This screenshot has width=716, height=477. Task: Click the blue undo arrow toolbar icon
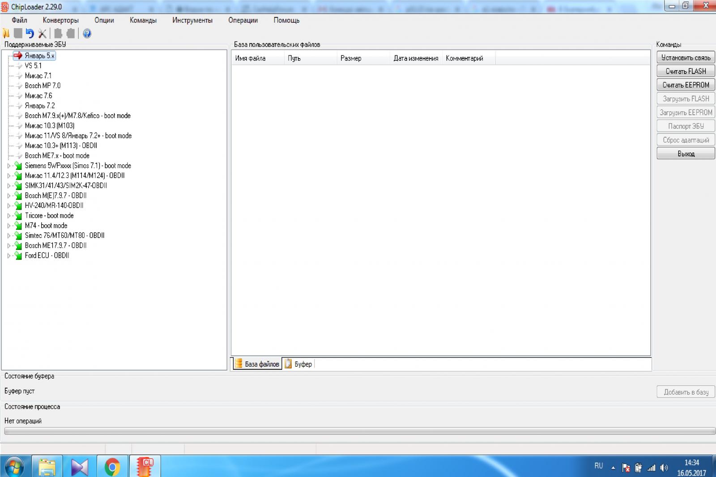click(30, 34)
